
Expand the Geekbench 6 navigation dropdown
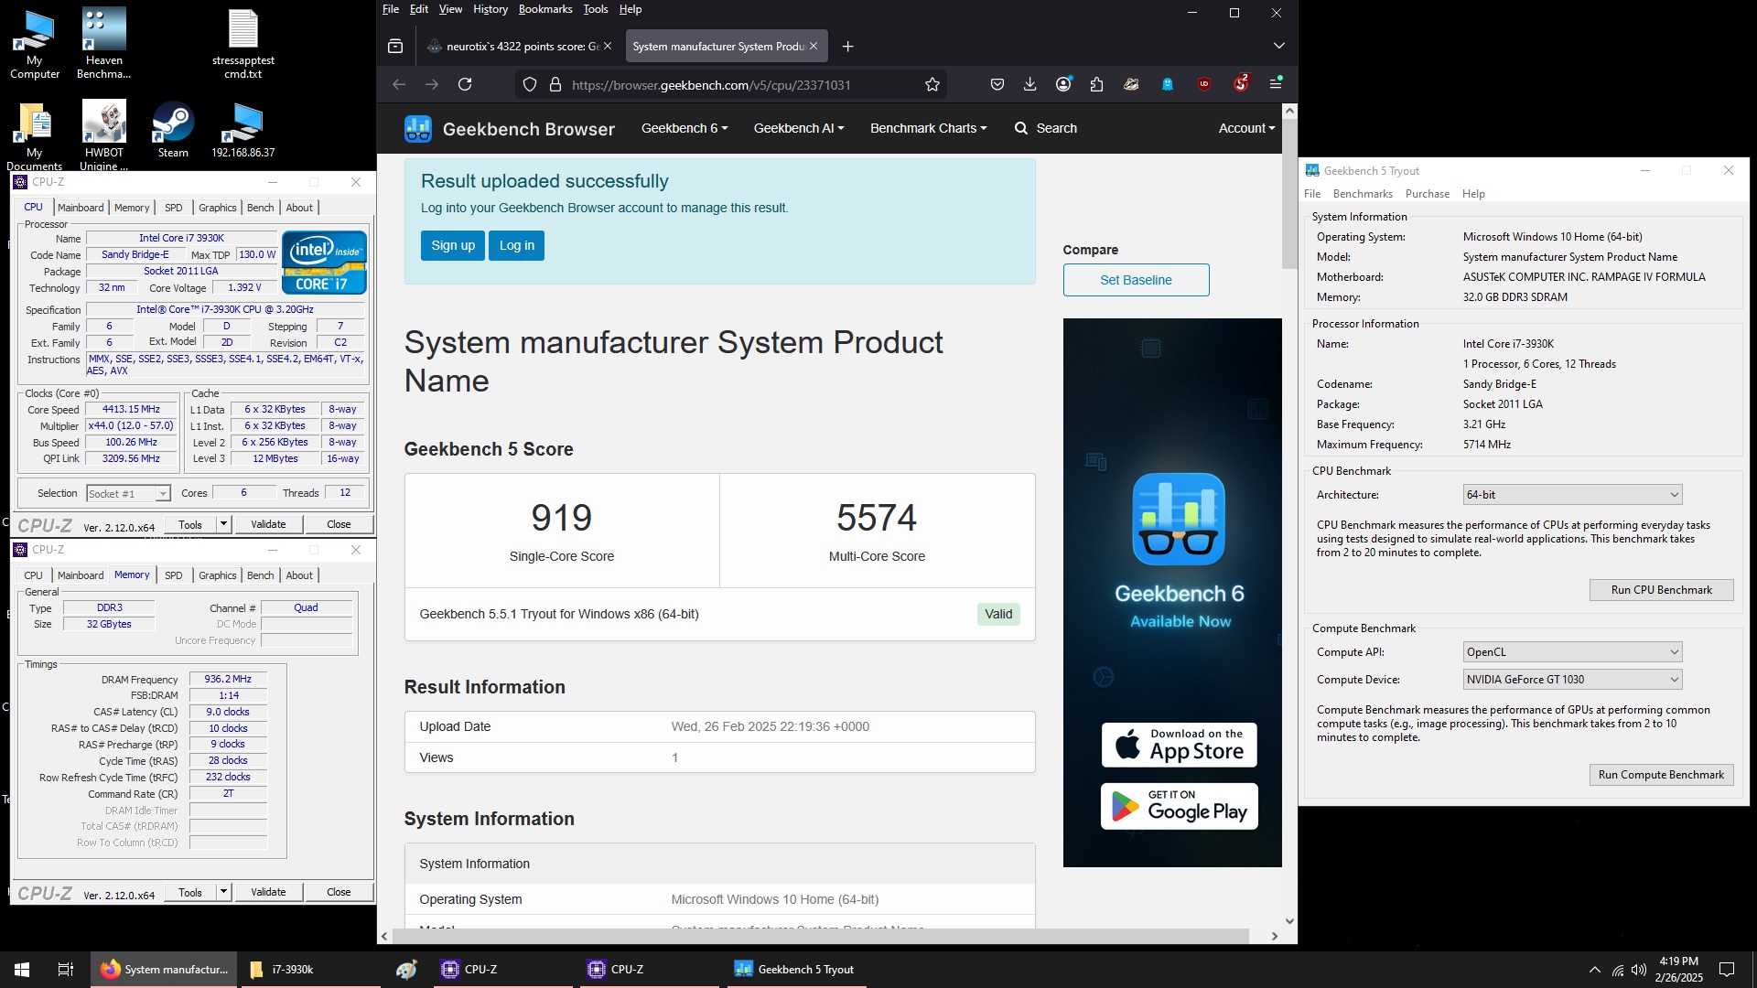click(684, 128)
